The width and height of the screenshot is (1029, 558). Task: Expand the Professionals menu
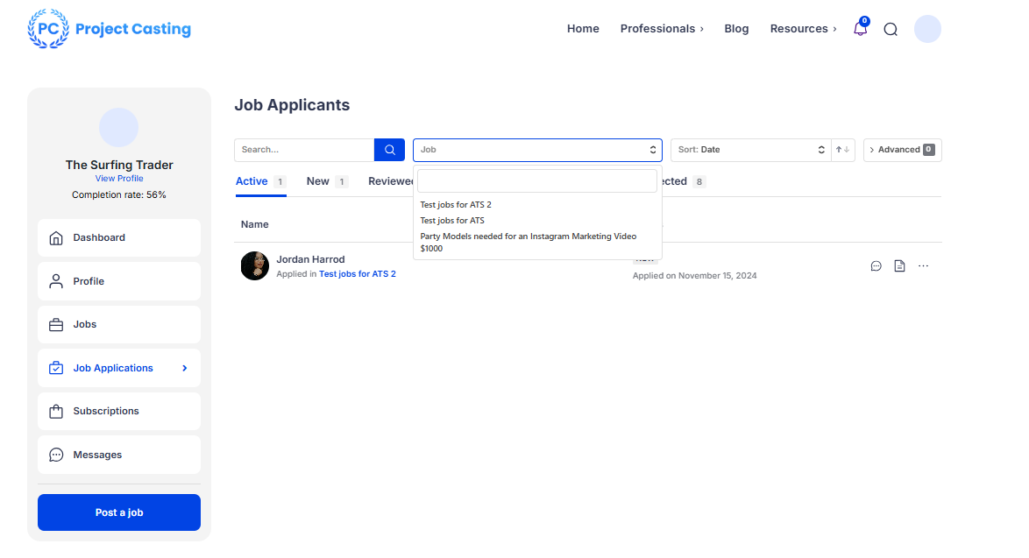(x=662, y=29)
